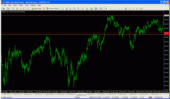Select the text 'A' drawing tool

tap(133, 8)
